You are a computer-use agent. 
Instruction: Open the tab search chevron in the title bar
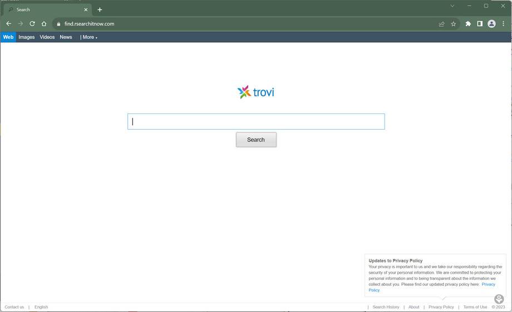(x=452, y=6)
